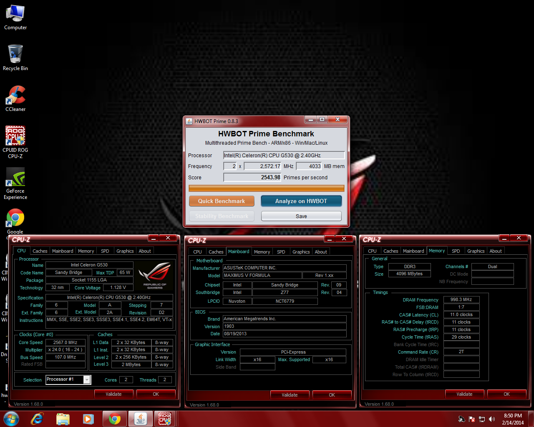Image resolution: width=534 pixels, height=427 pixels.
Task: Open the Recycle Bin icon
Action: coord(15,58)
